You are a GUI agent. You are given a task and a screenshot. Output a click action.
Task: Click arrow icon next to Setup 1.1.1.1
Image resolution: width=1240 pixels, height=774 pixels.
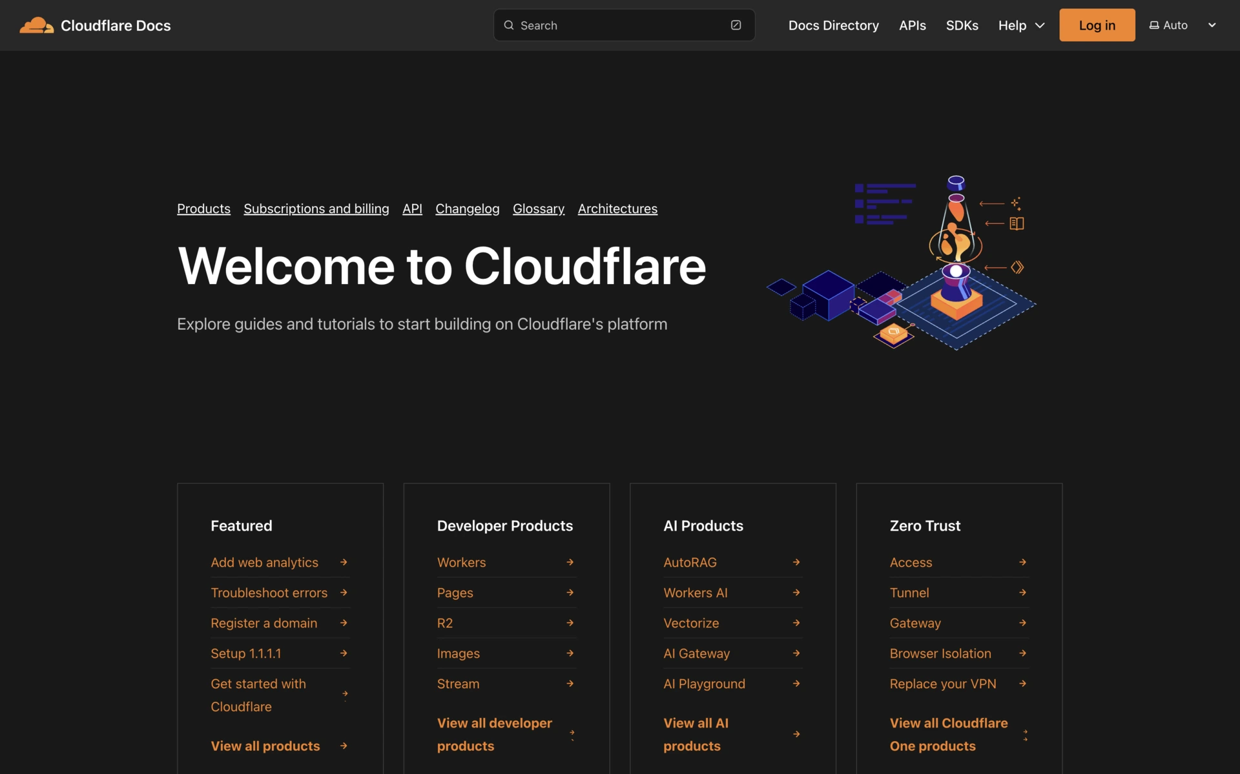pos(344,653)
